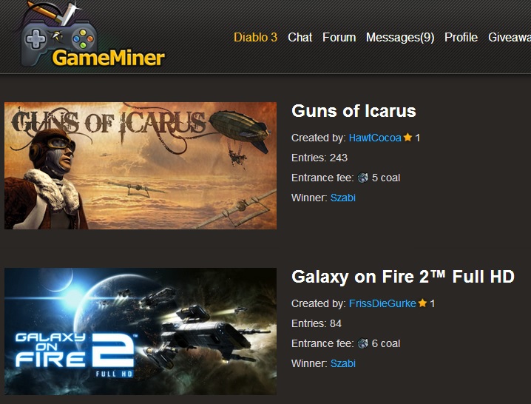Click the gold star next to HawtCocoa

coord(407,138)
